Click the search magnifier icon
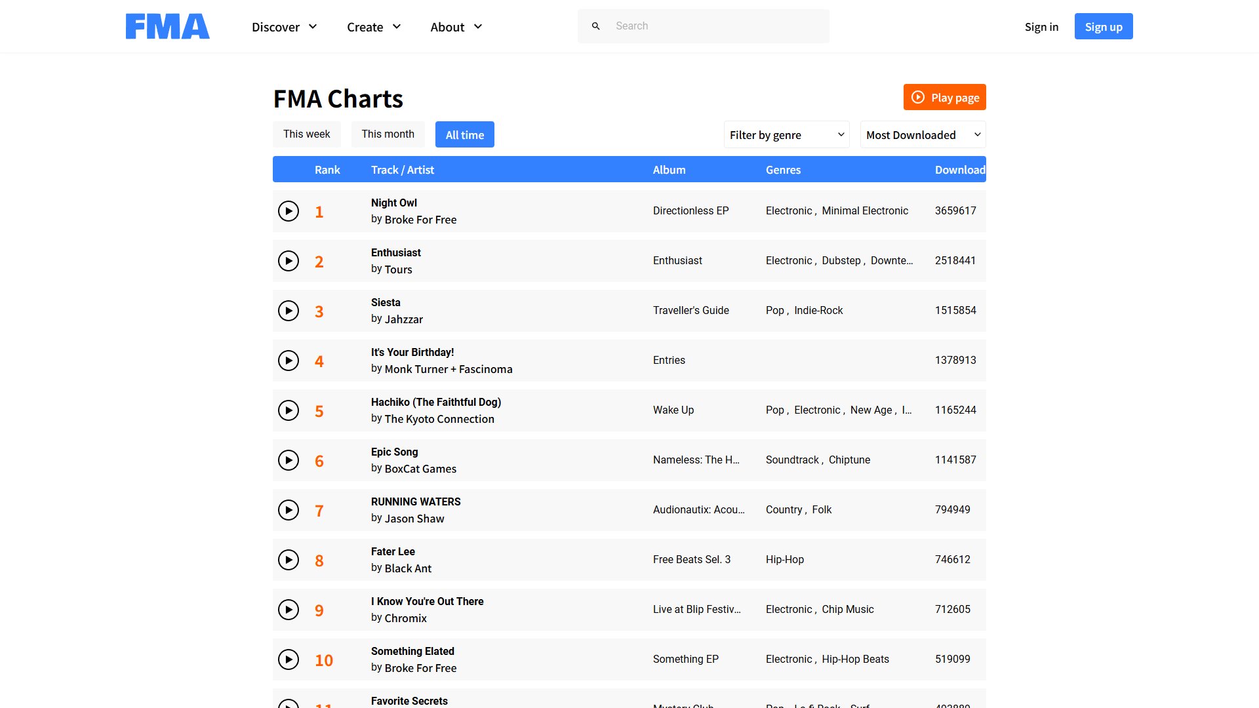 (595, 26)
